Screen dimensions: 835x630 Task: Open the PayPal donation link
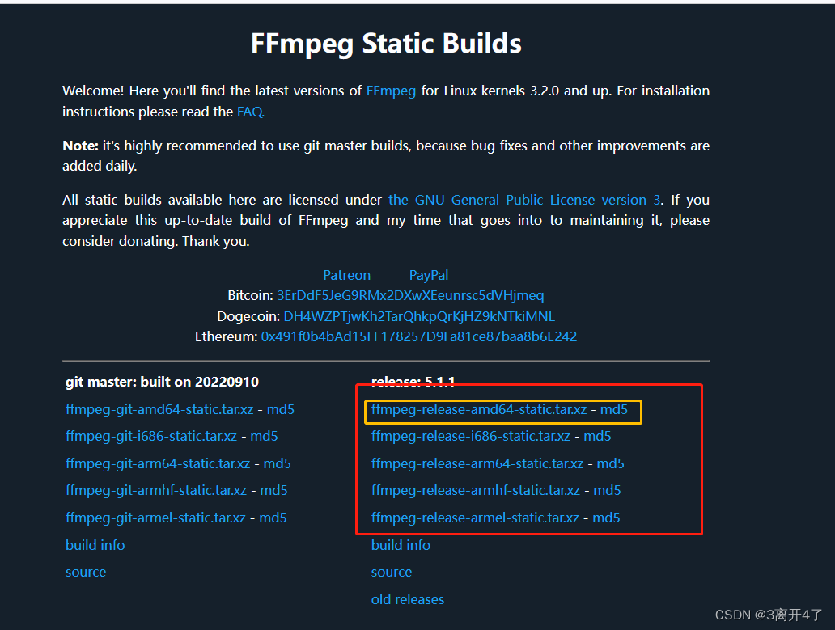pos(429,274)
